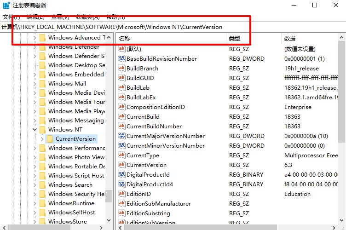The height and width of the screenshot is (230, 346).
Task: Click tree pane horizontal scroll left arrow
Action: pyautogui.click(x=4, y=227)
